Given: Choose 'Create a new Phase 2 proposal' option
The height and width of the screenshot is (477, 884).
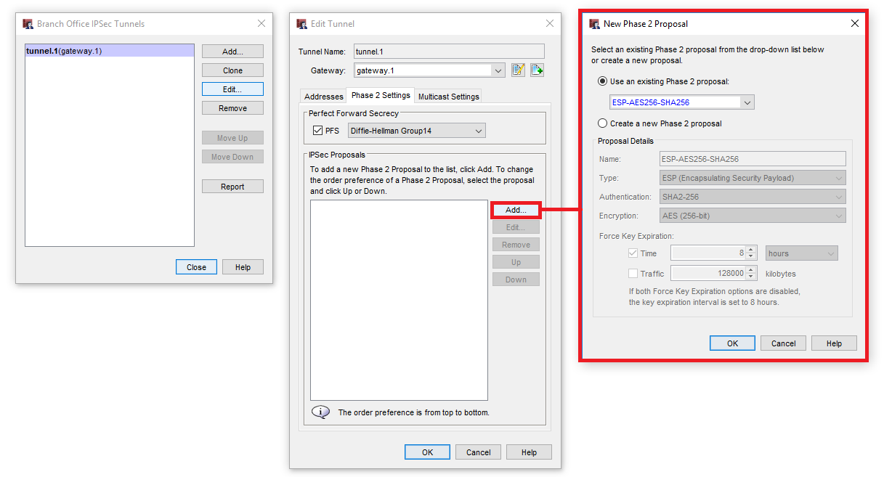Looking at the screenshot, I should click(602, 123).
